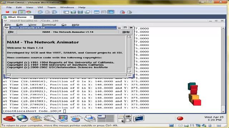This screenshot has width=229, height=128.
Task: Reset the VM using the red-green circular icon
Action: click(29, 12)
